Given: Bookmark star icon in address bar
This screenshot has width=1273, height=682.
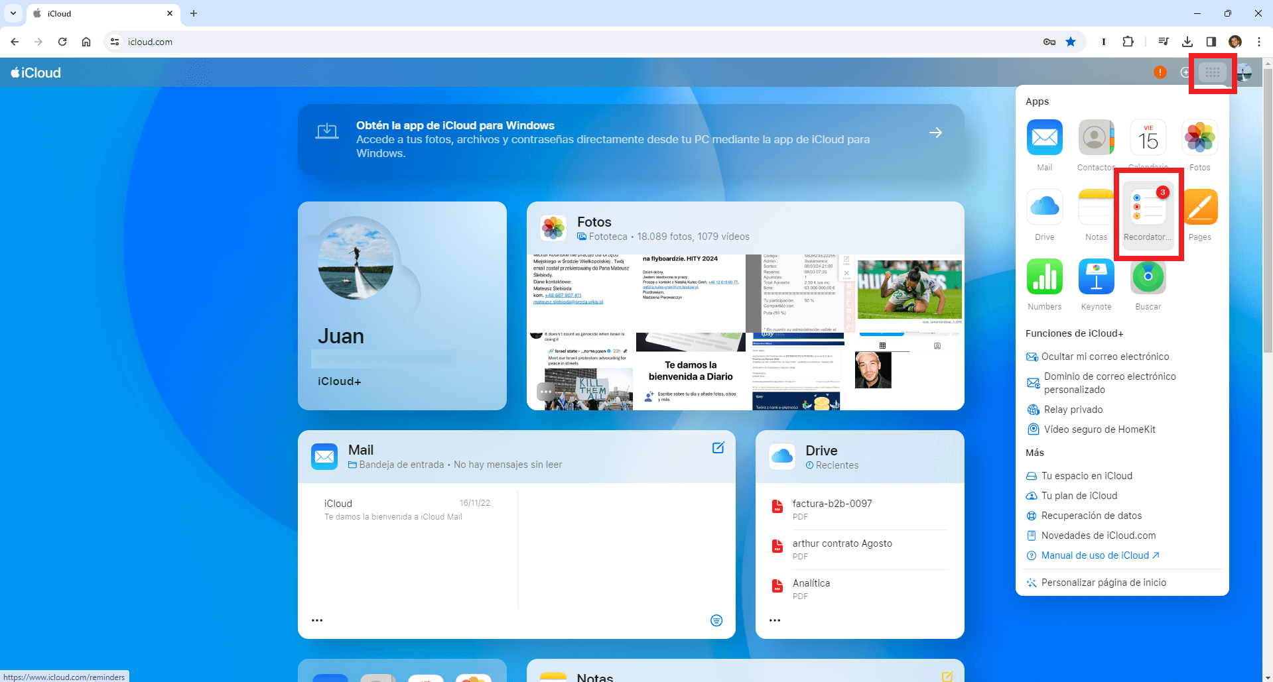Looking at the screenshot, I should [1071, 42].
